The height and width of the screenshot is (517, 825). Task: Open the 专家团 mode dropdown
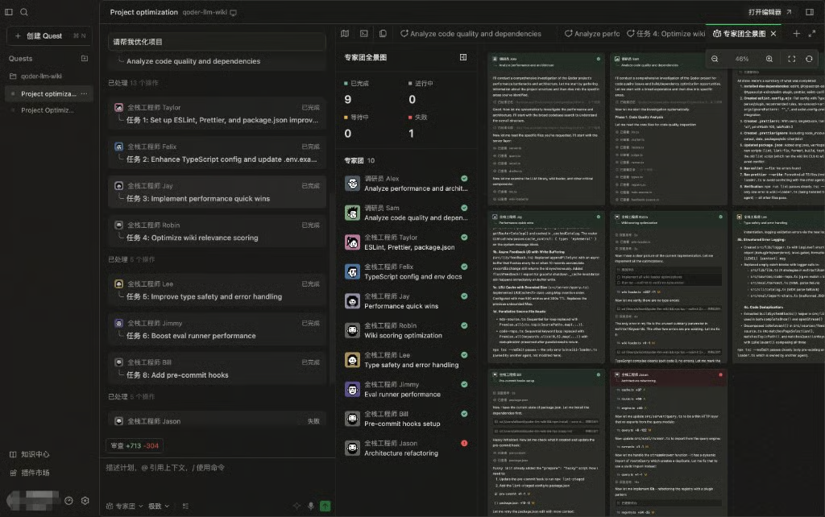[125, 506]
